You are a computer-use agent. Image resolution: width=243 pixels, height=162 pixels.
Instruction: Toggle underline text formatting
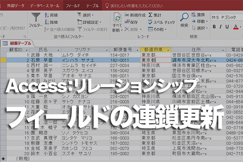tap(228, 27)
